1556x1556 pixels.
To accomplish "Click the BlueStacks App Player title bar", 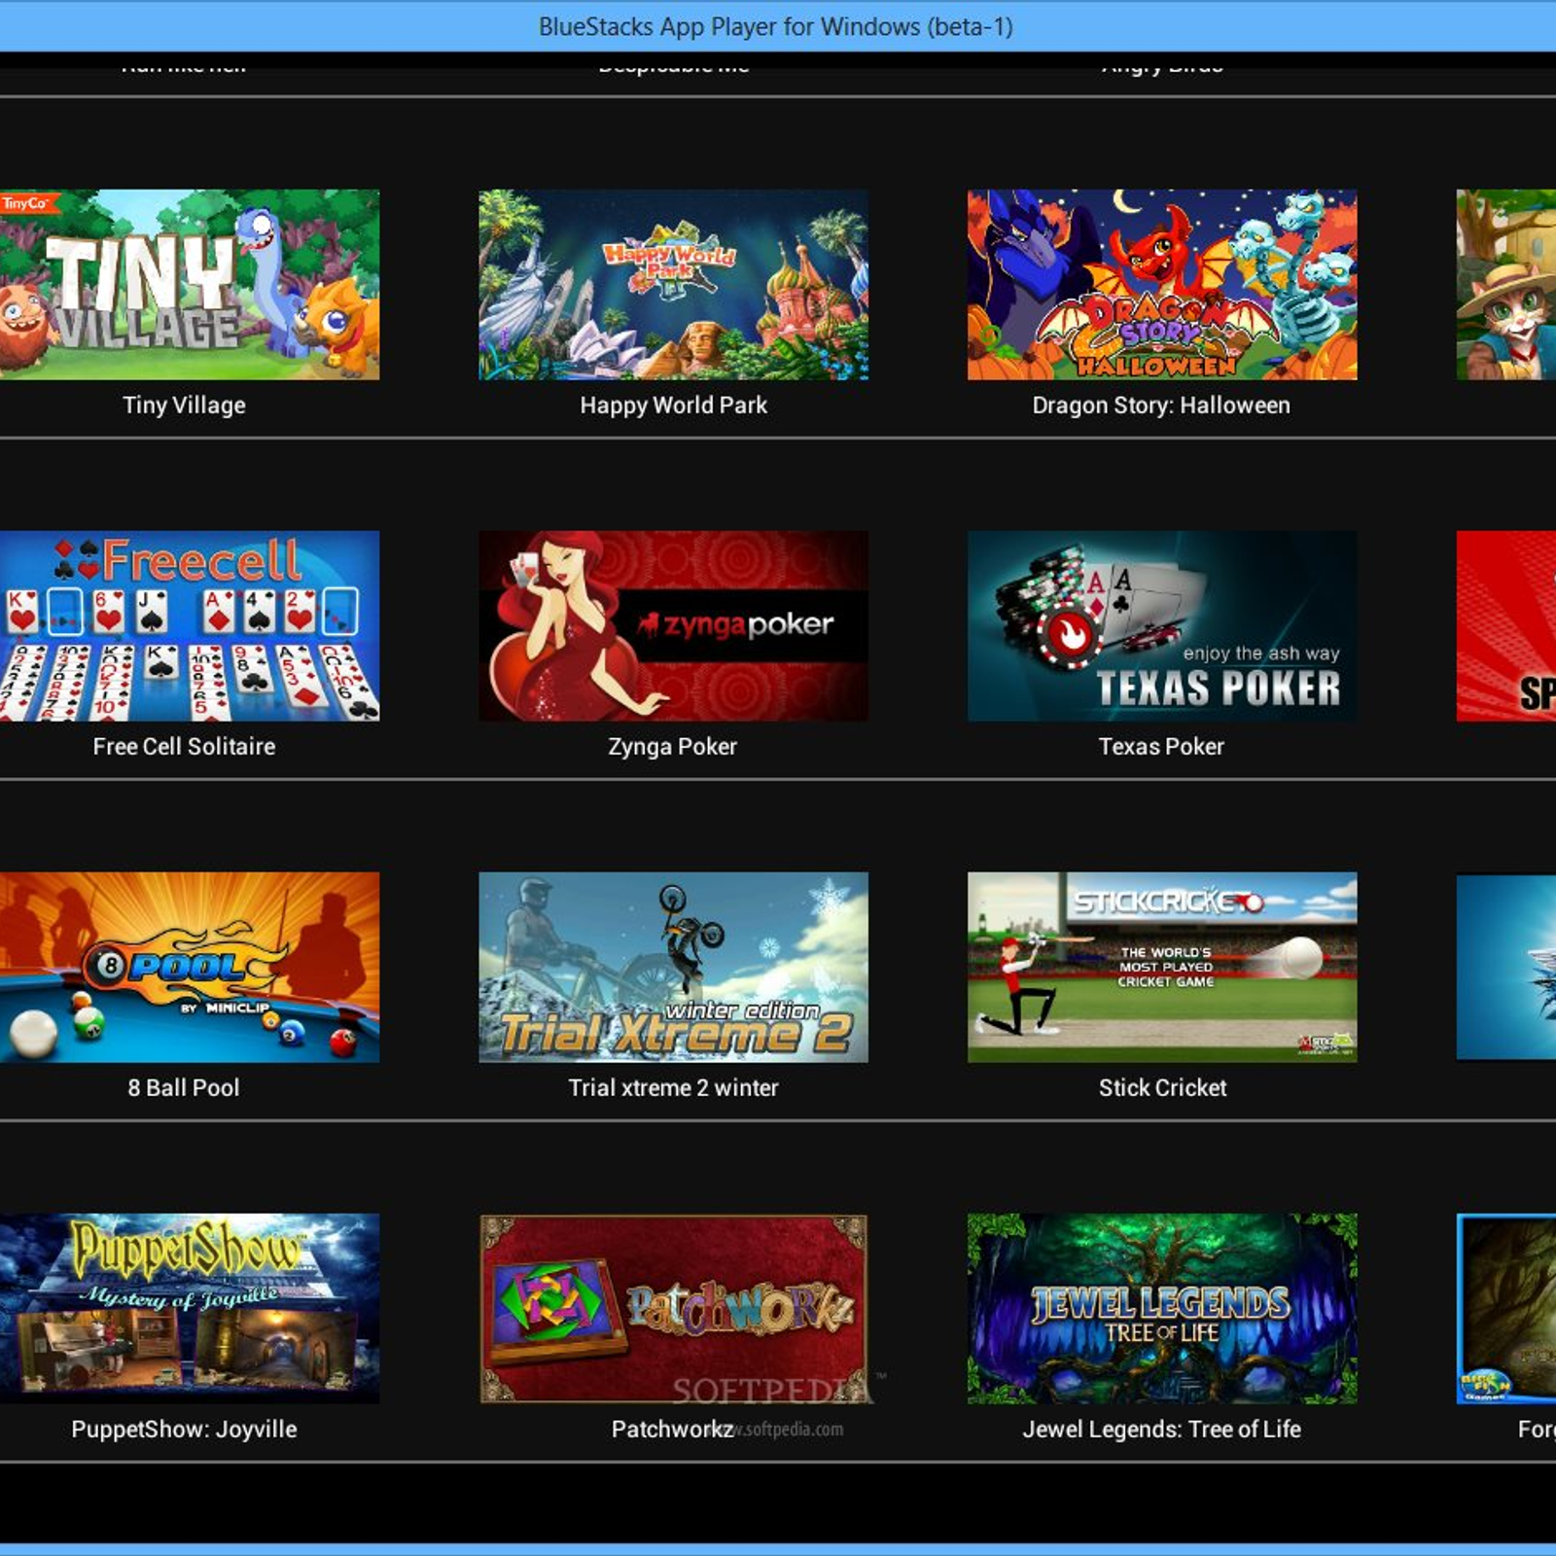I will point(776,26).
